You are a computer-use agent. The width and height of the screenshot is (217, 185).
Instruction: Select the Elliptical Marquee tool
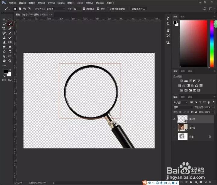[10, 19]
